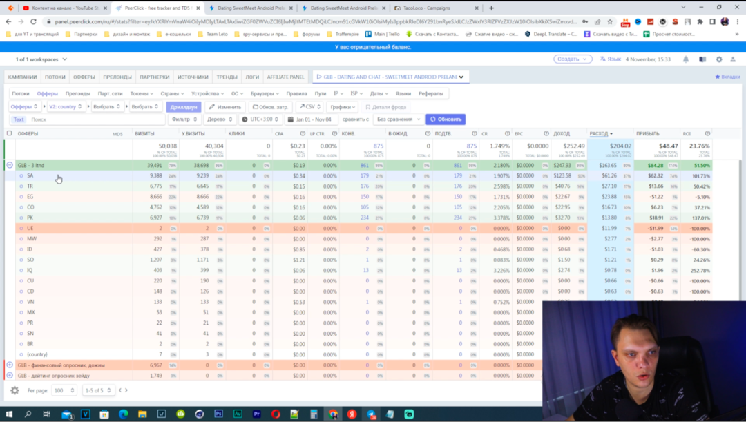Collapse the GLB - 3 Itnd row
Screen dimensions: 746x422
tap(10, 165)
